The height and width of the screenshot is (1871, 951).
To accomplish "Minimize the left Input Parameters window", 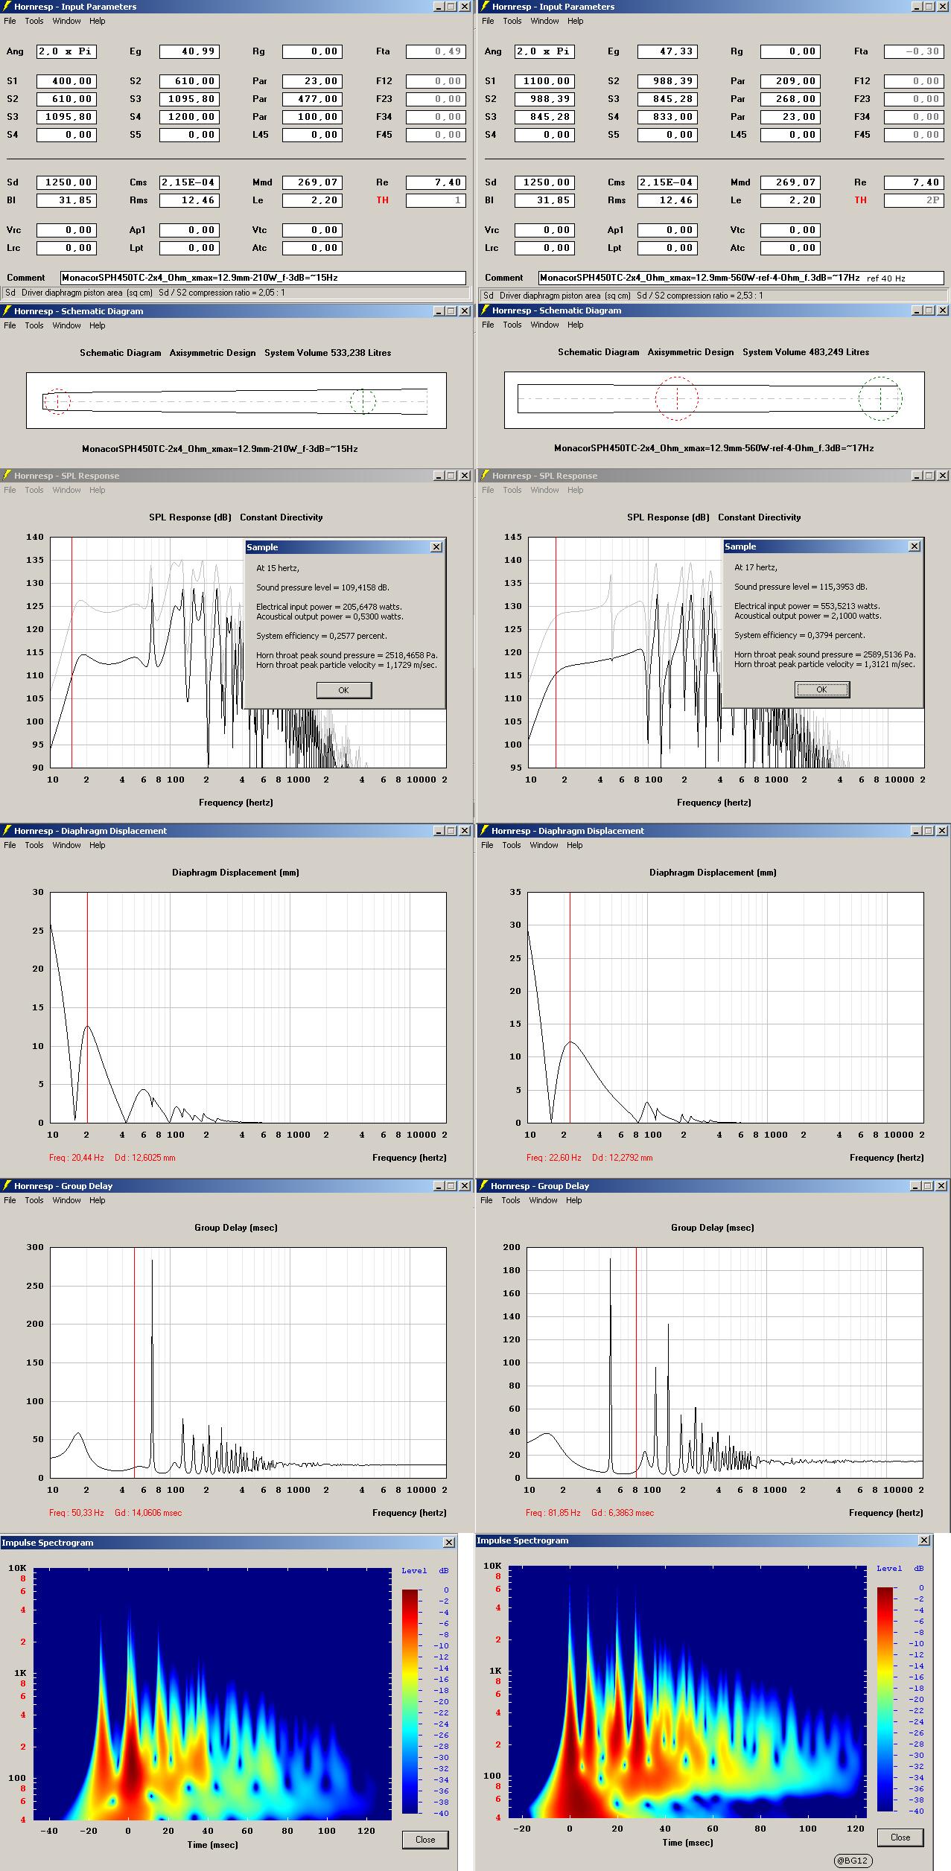I will click(x=438, y=7).
